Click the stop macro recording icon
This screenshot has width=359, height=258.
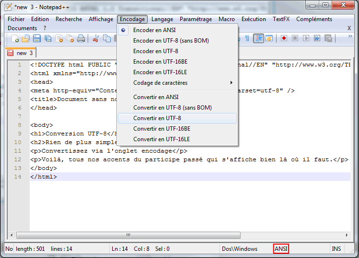(295, 38)
